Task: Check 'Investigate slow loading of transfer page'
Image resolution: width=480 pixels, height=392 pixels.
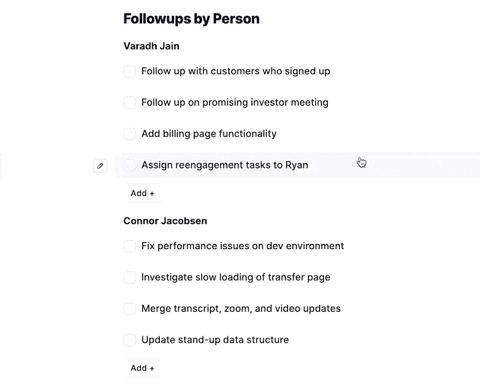Action: [129, 278]
